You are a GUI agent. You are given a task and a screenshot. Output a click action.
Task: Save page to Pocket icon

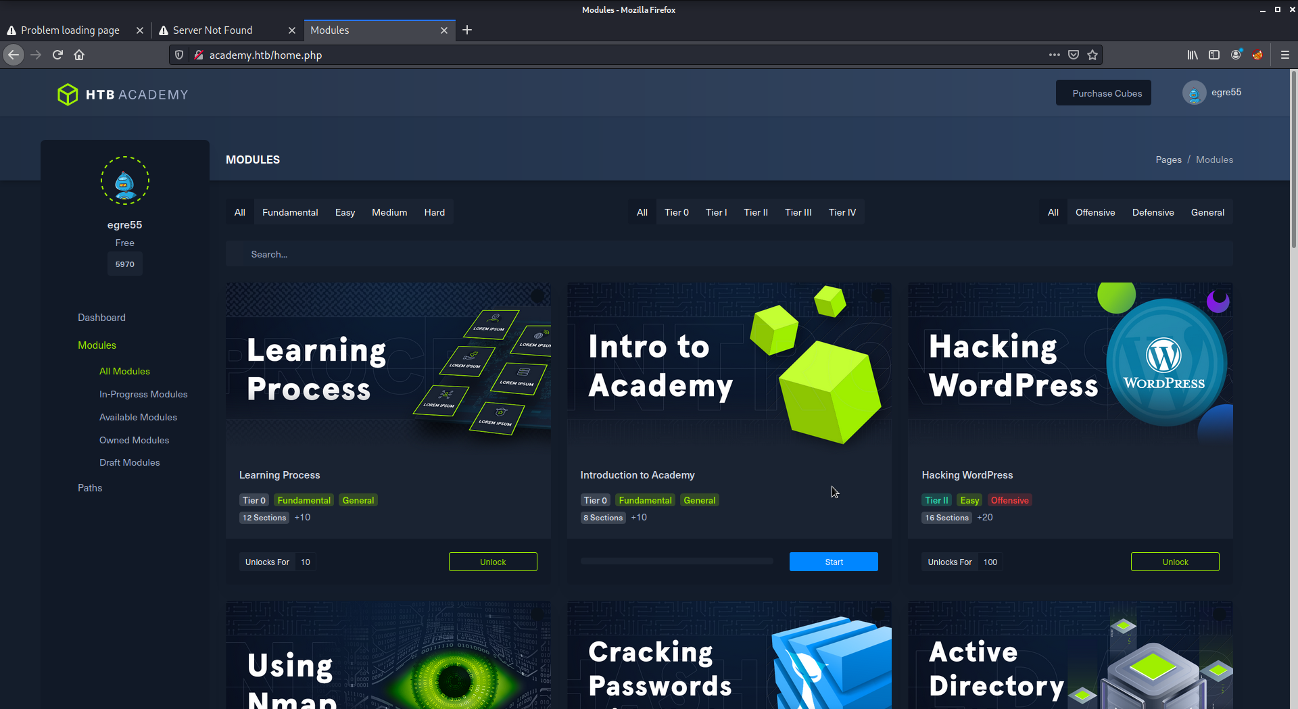(1074, 55)
